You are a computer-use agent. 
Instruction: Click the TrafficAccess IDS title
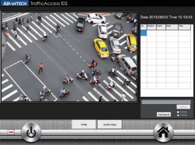pos(49,4)
